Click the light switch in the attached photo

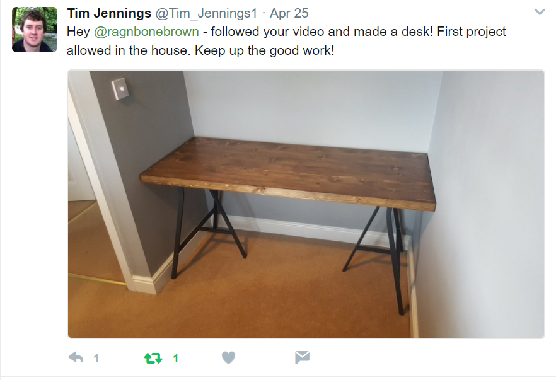coord(120,89)
